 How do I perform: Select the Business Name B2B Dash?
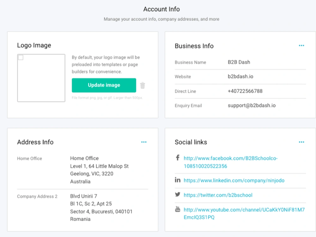click(239, 62)
